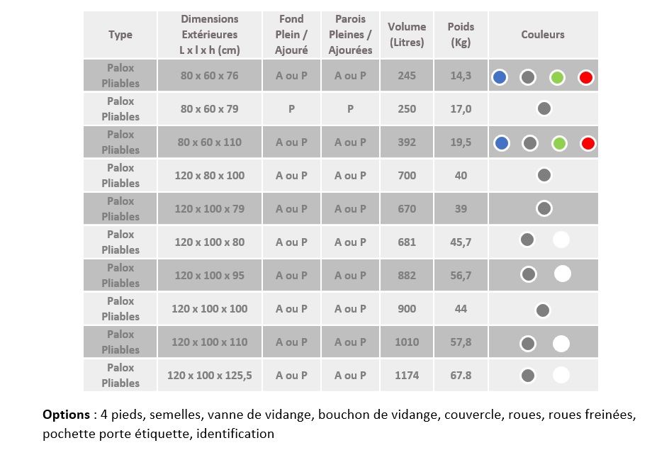Viewport: 652px width, 455px height.
Task: Select the white dot in the 120 x 100 x 125,5 row
Action: pos(561,375)
